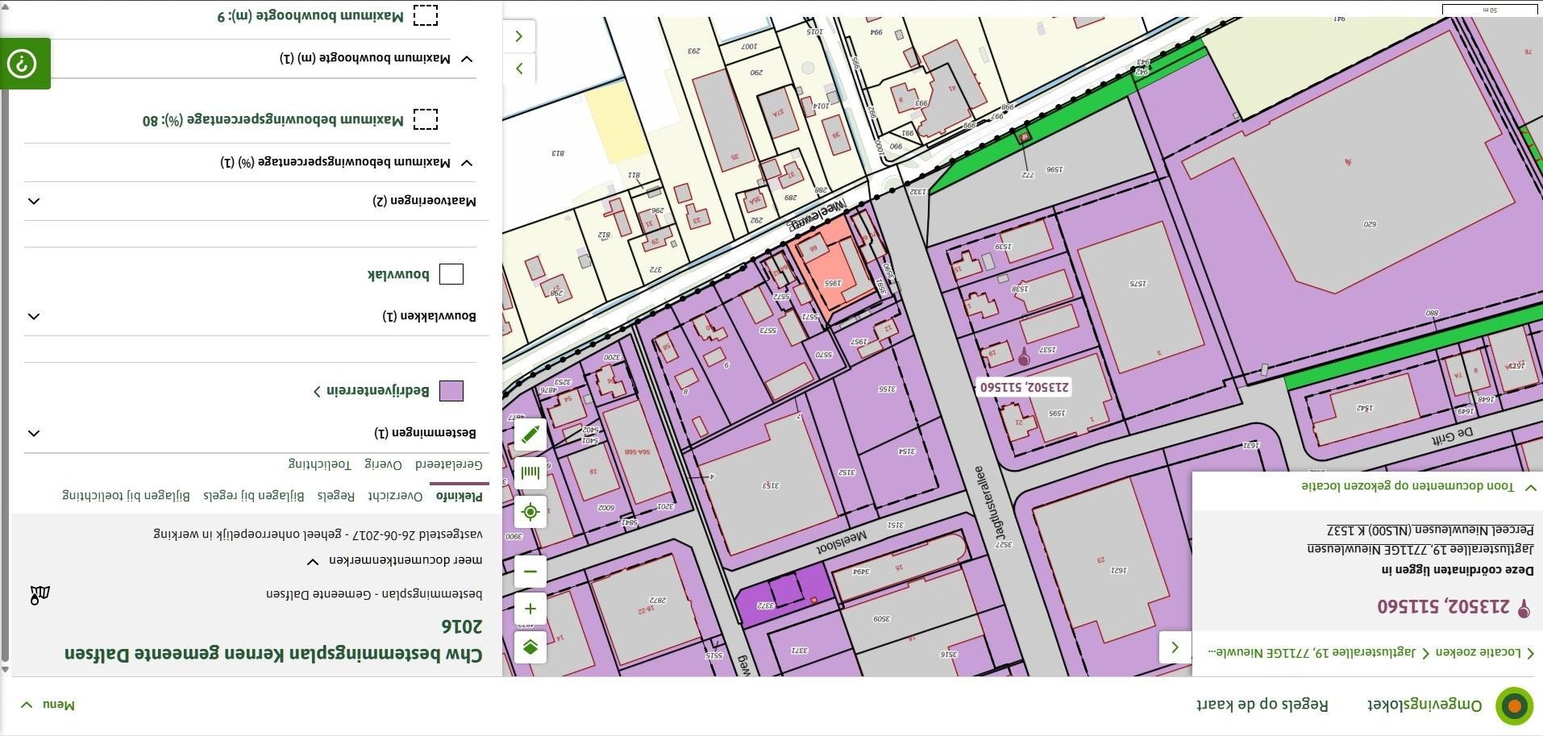Click the Jagtlusterallee 19 breadcrumb link

coord(1310,652)
